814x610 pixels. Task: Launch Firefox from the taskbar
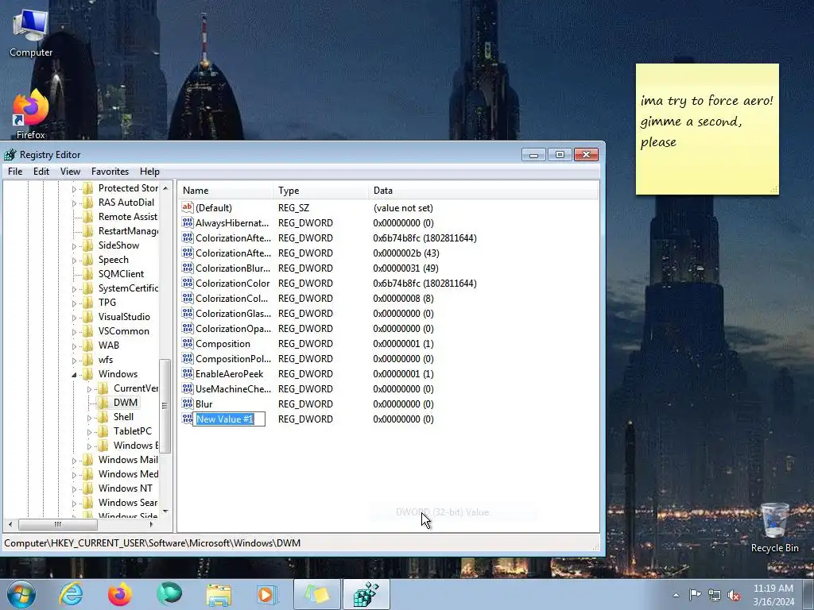tap(119, 594)
